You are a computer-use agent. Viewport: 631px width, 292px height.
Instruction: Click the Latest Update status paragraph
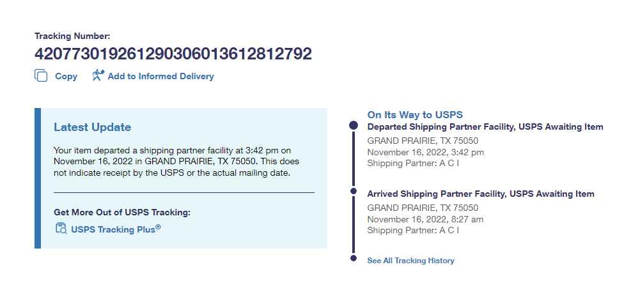tap(176, 162)
